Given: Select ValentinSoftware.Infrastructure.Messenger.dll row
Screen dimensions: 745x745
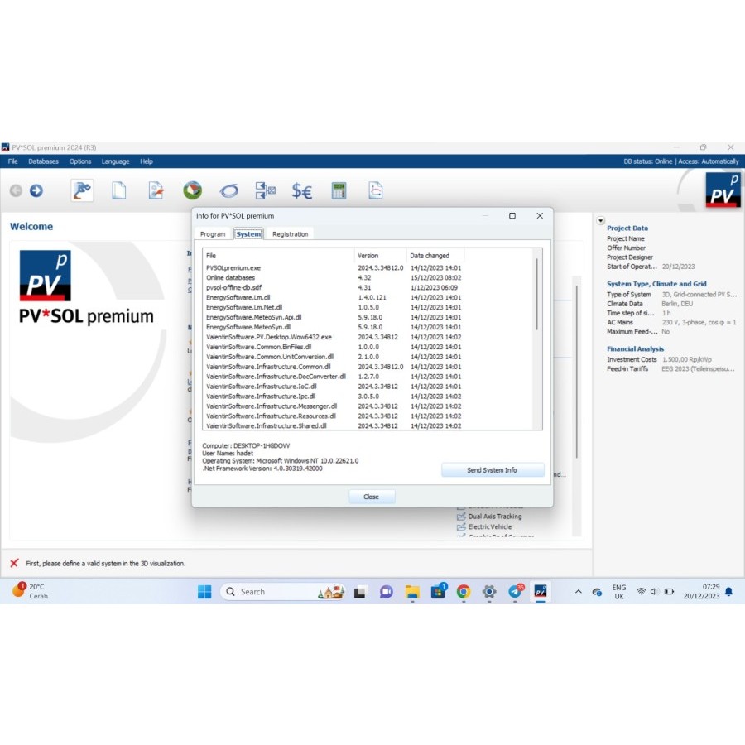Looking at the screenshot, I should point(333,406).
